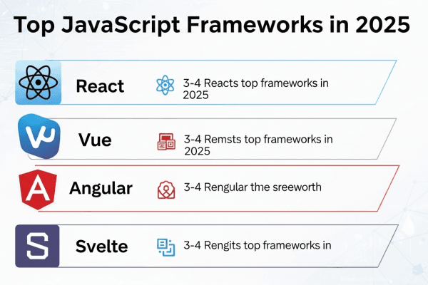Screen dimensions: 428x285
Task: Click small red layout icon in Vue row
Action: pyautogui.click(x=165, y=141)
